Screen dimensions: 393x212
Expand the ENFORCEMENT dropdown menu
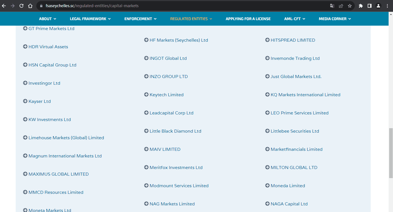140,19
